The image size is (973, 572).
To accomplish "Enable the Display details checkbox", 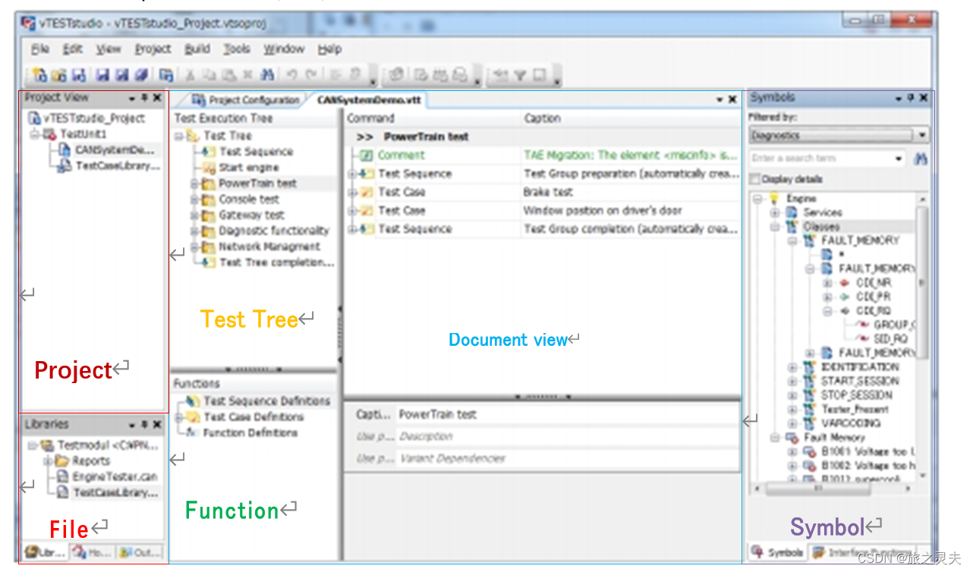I will click(754, 180).
